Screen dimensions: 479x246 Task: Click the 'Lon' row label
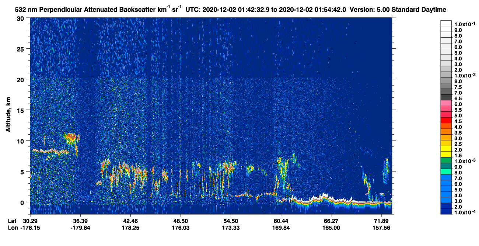[x=12, y=228]
